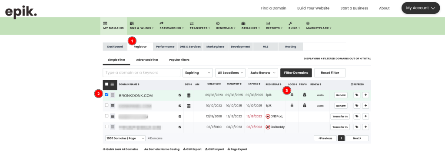Expand the All Locations dropdown
445x159 pixels.
230,73
